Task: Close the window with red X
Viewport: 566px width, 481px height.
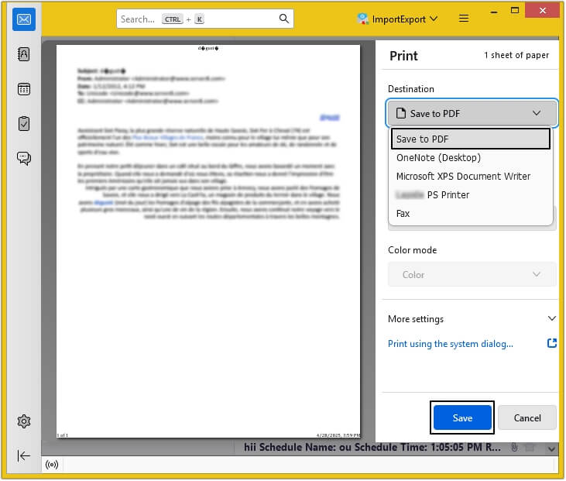Action: click(x=542, y=11)
